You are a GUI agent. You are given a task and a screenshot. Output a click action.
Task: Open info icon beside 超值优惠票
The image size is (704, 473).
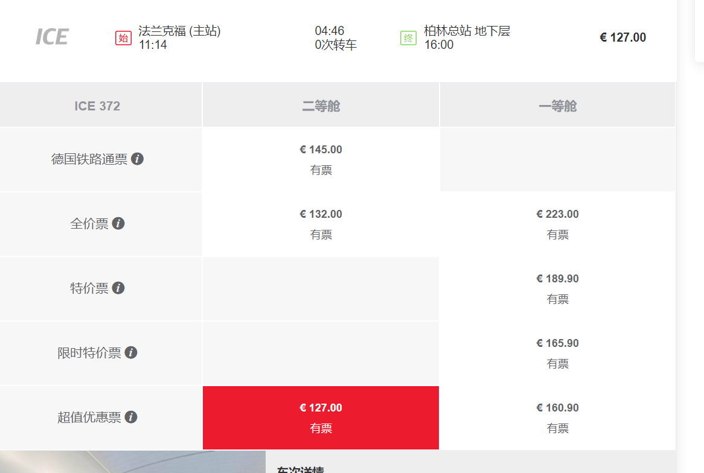[x=130, y=417]
